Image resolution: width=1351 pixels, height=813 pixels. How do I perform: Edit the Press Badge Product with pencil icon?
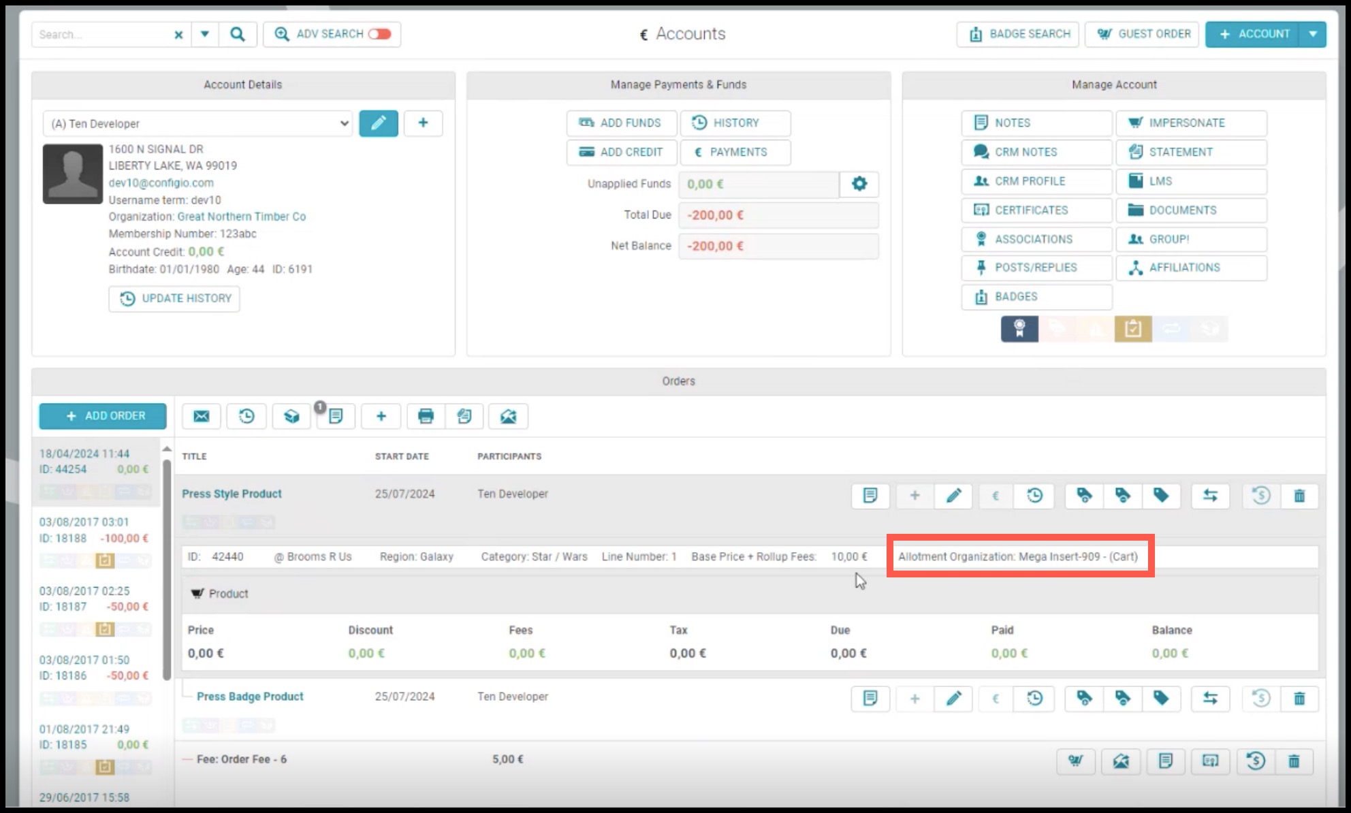[953, 698]
